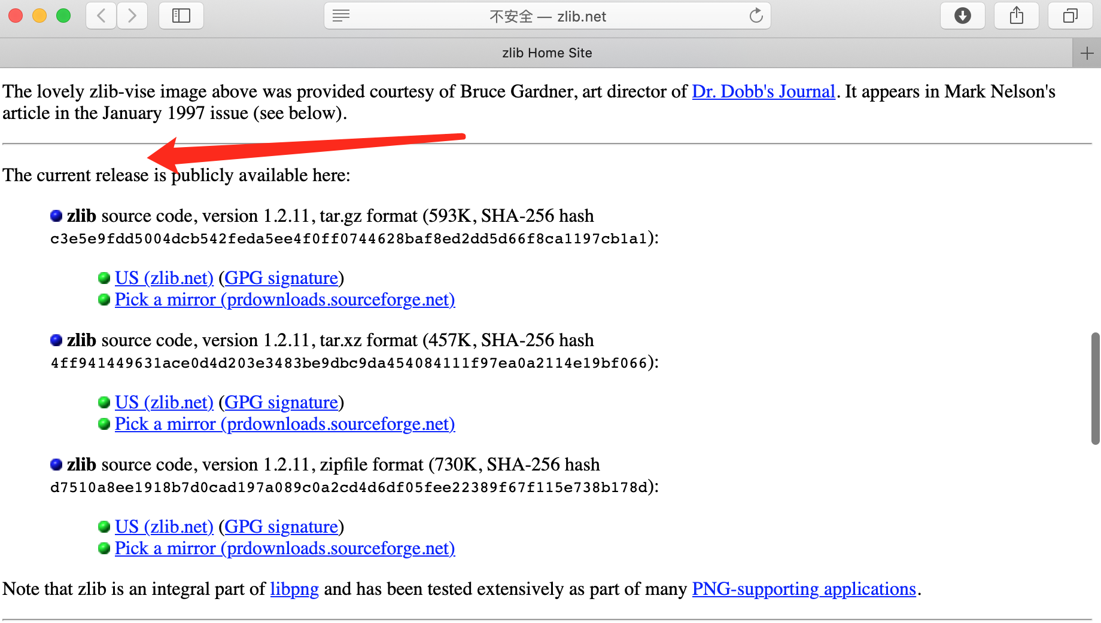1101x623 pixels.
Task: Show the Safari sidebar
Action: (x=181, y=16)
